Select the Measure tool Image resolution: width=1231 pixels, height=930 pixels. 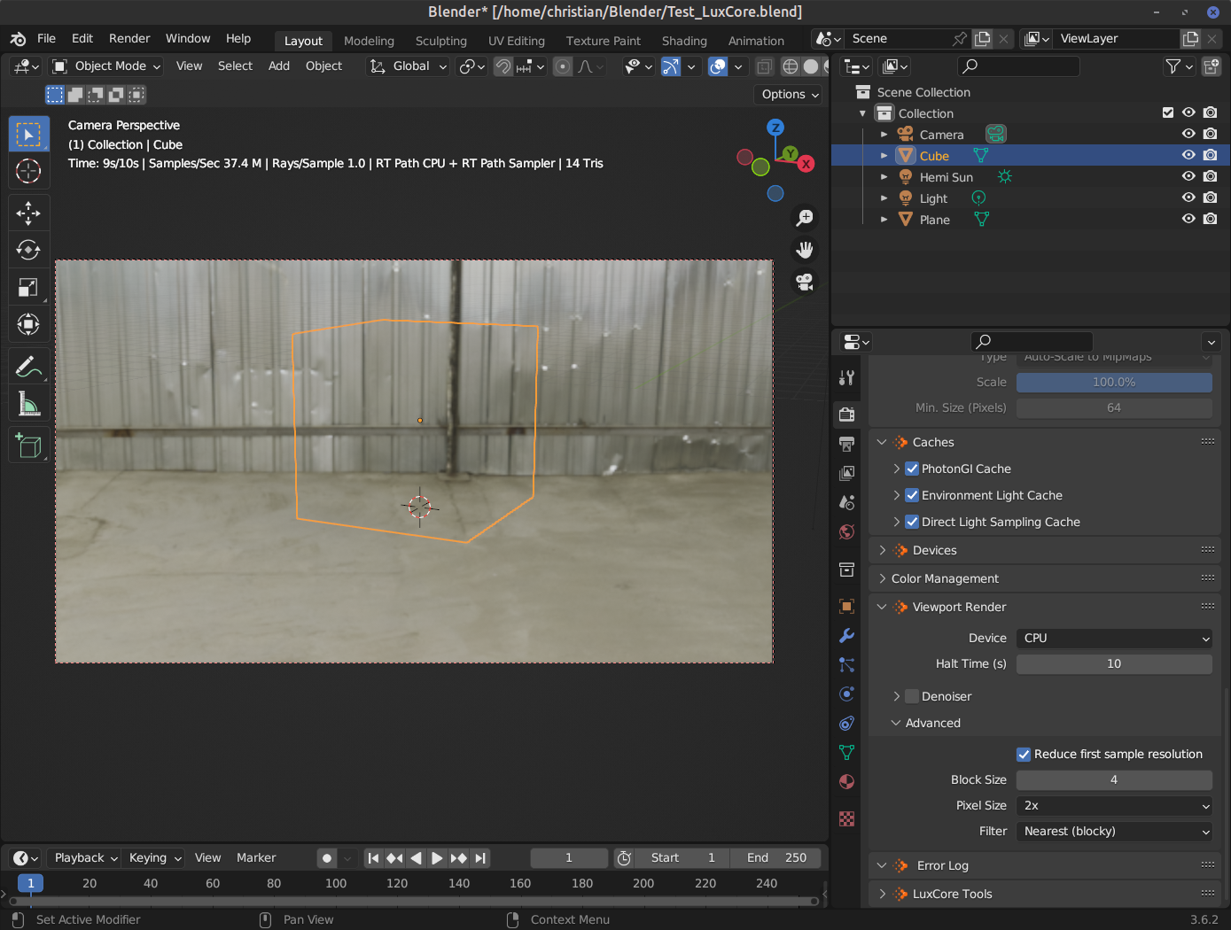point(29,401)
